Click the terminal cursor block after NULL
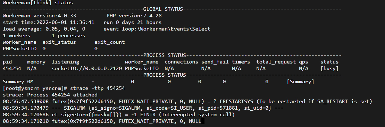The width and height of the screenshot is (385, 127). point(202,121)
